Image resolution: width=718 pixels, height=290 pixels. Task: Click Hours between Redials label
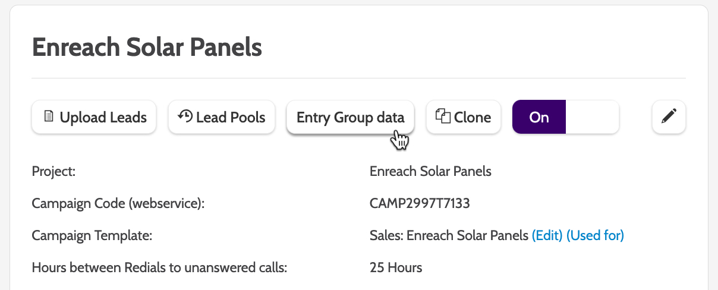coord(159,267)
